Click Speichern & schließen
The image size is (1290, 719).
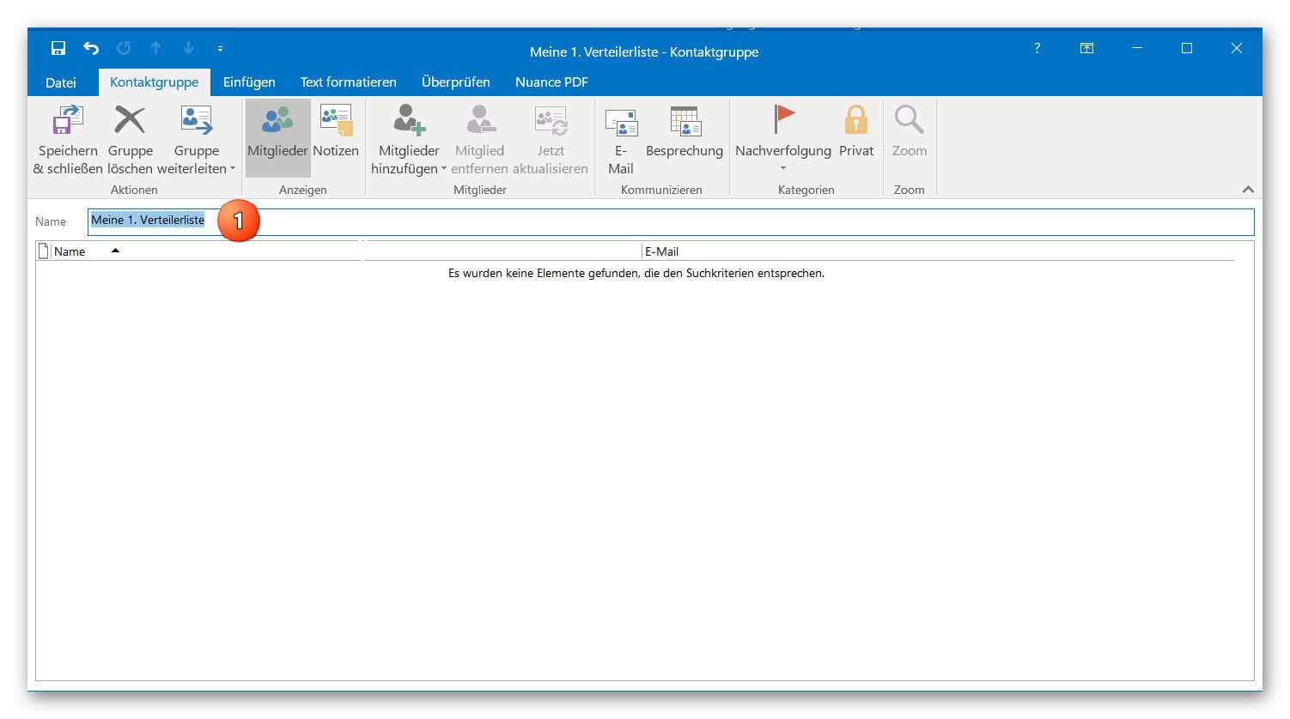[x=68, y=139]
